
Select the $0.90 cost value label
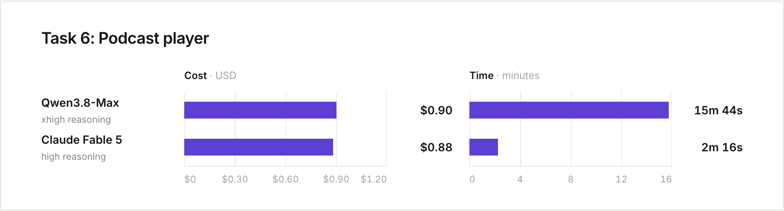[436, 111]
